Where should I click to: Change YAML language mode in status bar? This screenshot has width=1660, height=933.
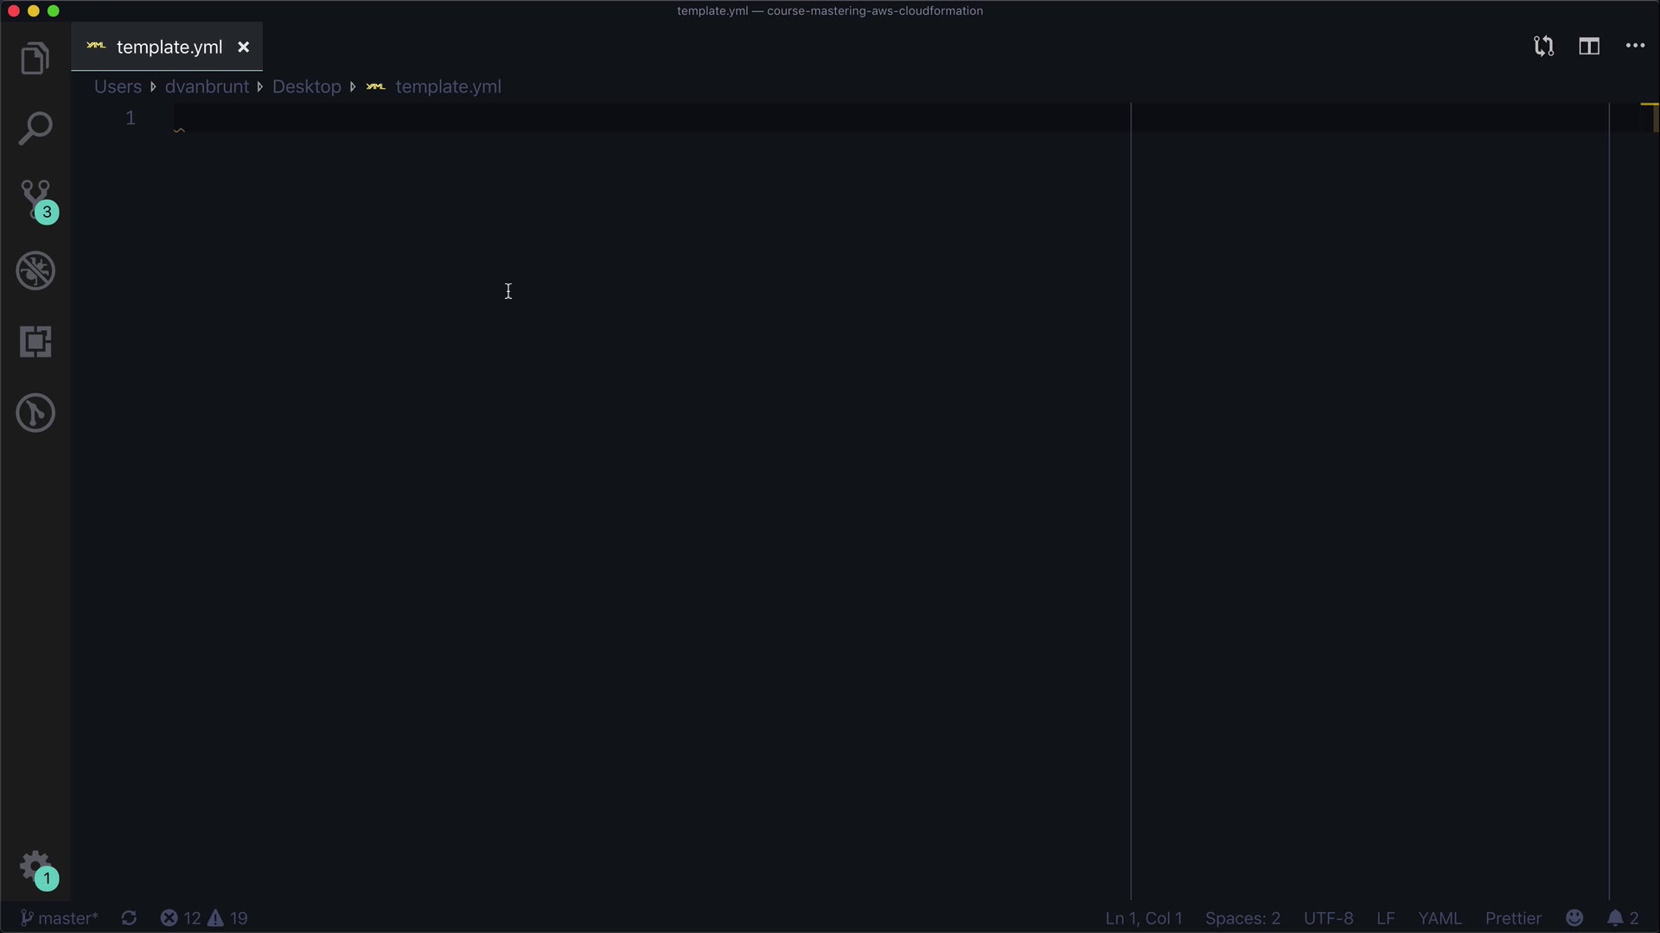[1440, 918]
